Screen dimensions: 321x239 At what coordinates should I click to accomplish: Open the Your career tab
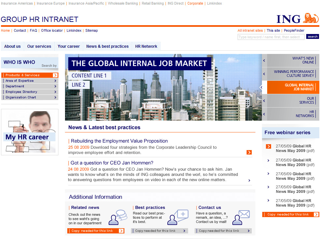(69, 46)
